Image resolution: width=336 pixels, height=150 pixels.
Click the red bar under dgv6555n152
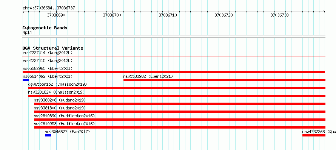click(x=177, y=88)
